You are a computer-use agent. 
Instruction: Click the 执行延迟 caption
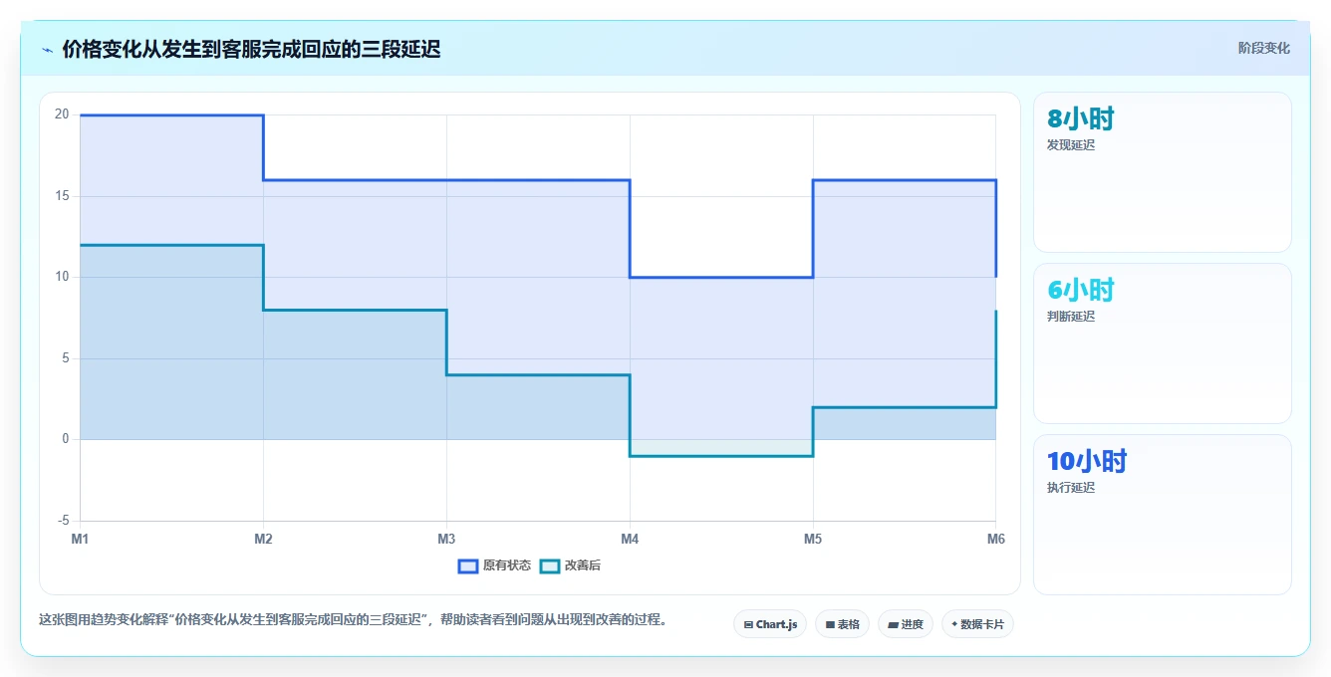pos(1071,488)
